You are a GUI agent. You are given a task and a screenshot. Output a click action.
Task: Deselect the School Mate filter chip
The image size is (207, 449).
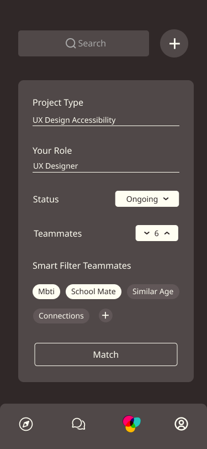coord(93,291)
